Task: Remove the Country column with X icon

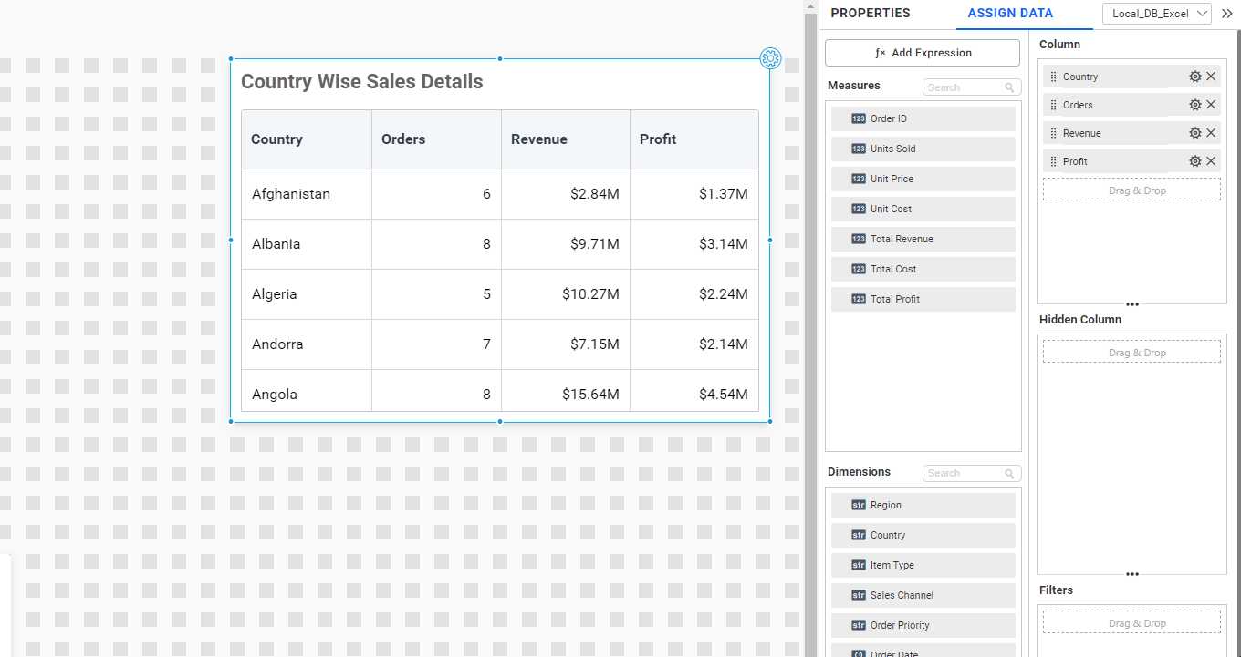Action: pos(1211,77)
